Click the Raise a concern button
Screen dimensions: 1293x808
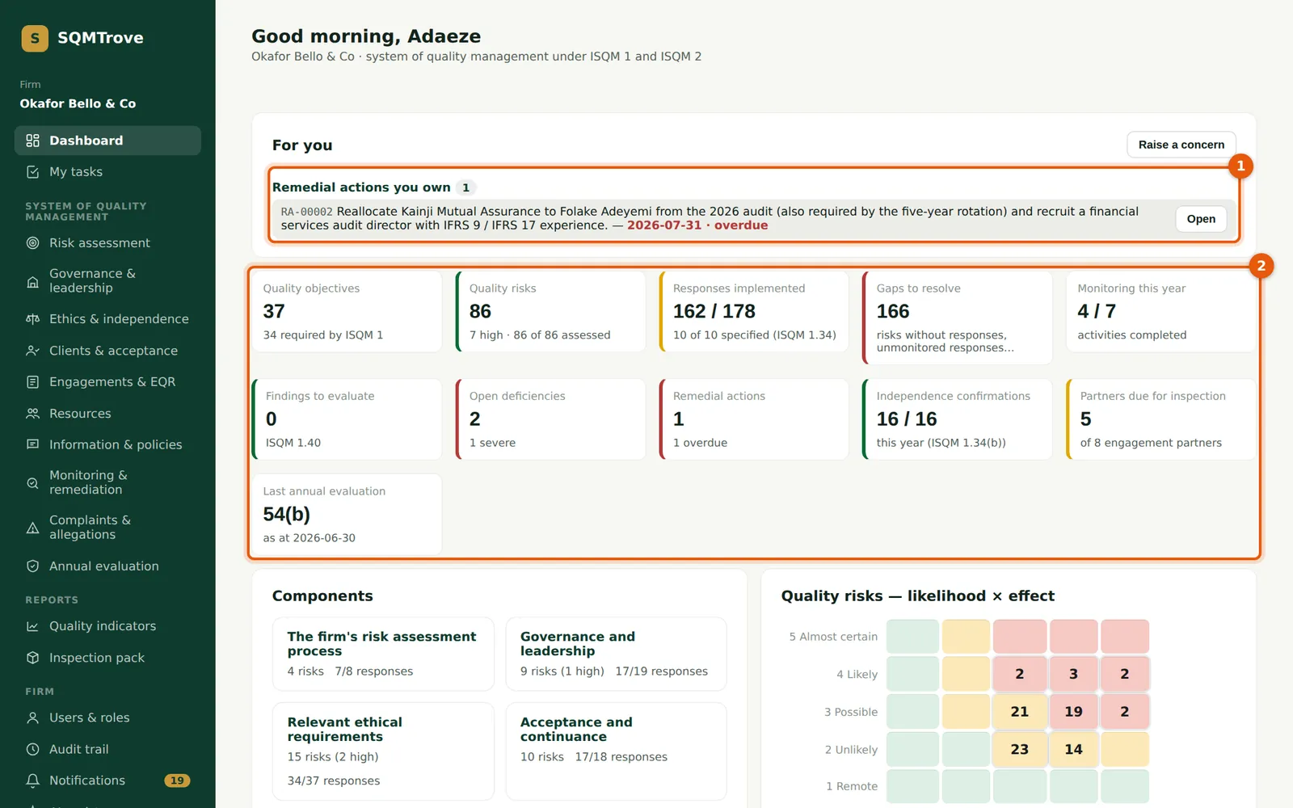click(x=1181, y=145)
